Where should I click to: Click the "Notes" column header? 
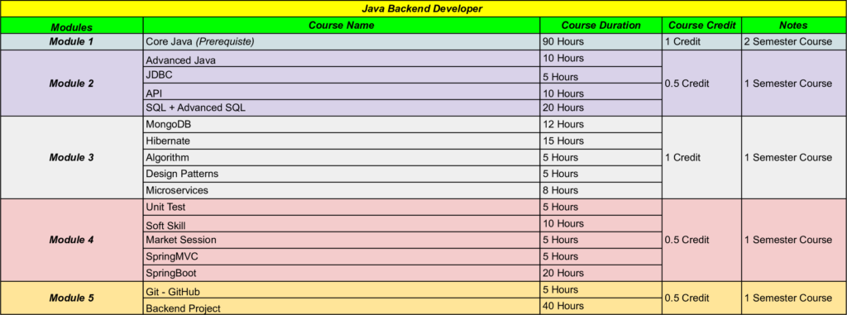click(793, 26)
